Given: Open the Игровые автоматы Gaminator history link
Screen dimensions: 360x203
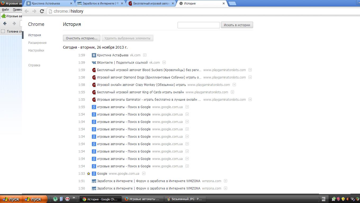Looking at the screenshot, I should coord(149,100).
